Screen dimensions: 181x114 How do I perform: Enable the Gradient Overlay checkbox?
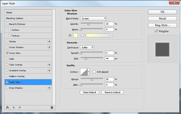(x=7, y=70)
